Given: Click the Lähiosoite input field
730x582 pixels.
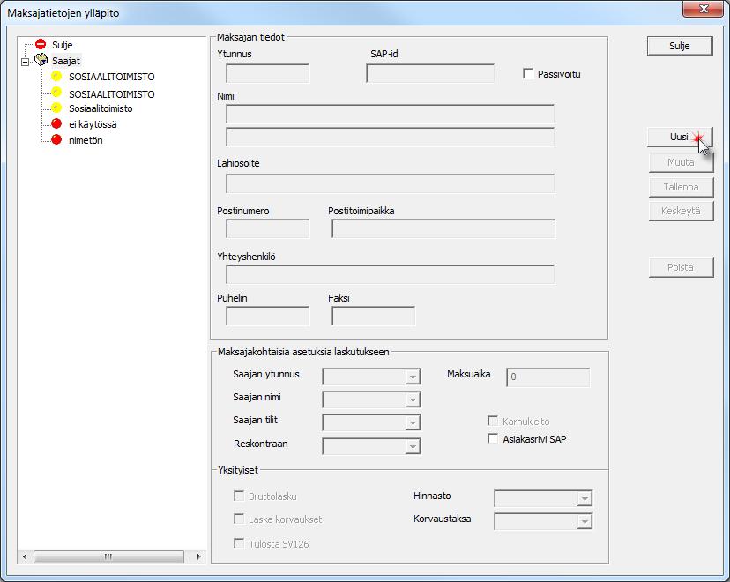Looking at the screenshot, I should click(391, 183).
